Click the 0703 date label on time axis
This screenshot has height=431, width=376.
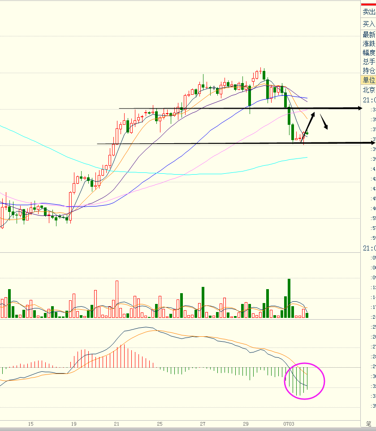point(289,424)
